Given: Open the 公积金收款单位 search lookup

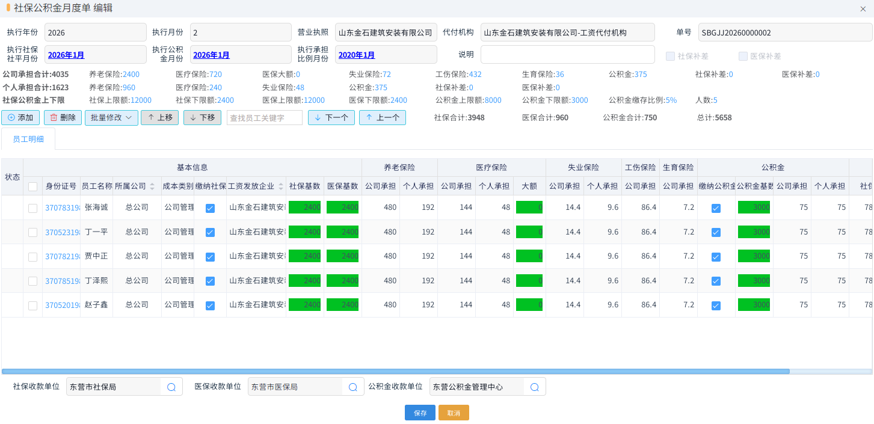Looking at the screenshot, I should coord(534,387).
